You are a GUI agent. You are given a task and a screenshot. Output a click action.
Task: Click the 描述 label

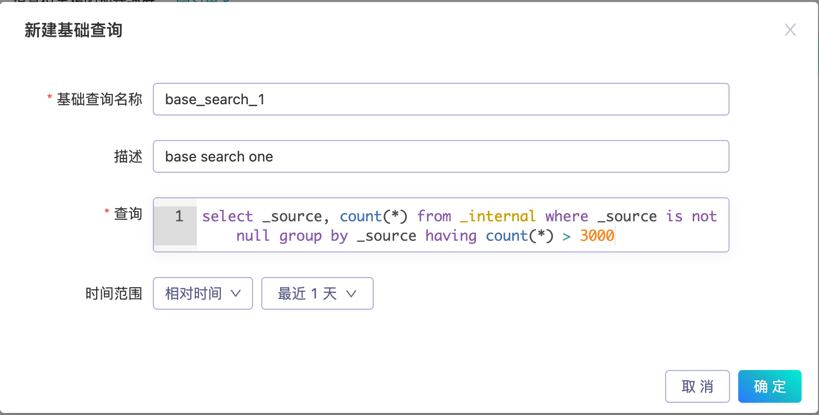click(x=128, y=156)
